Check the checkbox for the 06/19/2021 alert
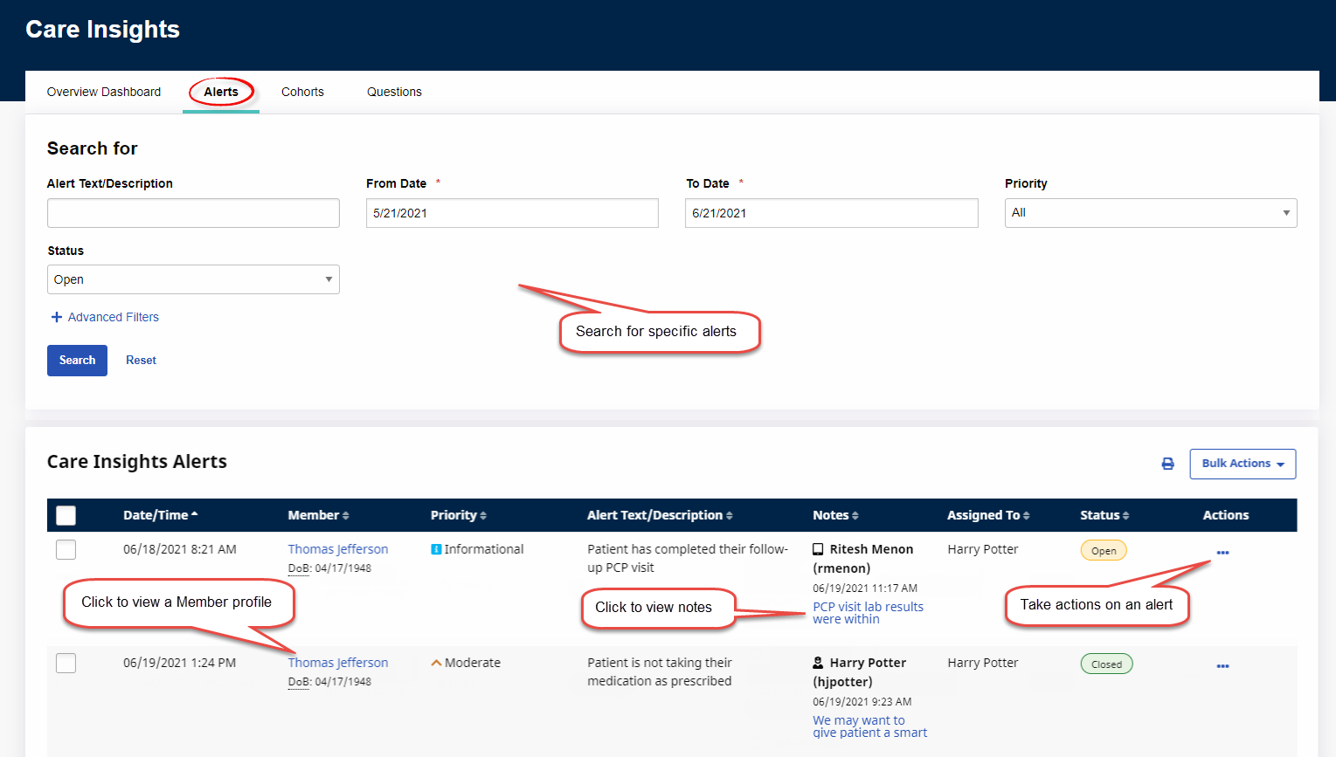 tap(66, 663)
